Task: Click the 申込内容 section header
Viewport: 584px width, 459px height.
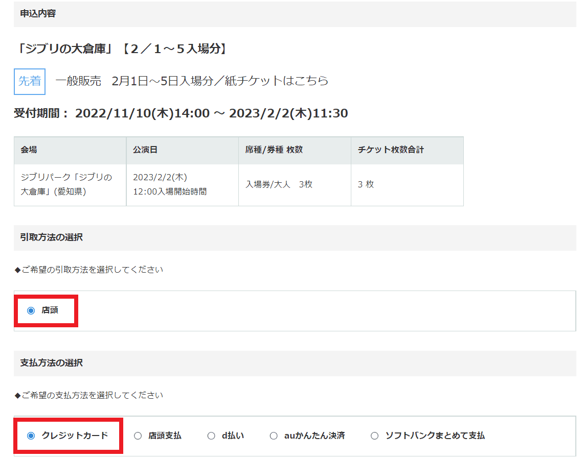Action: (38, 14)
